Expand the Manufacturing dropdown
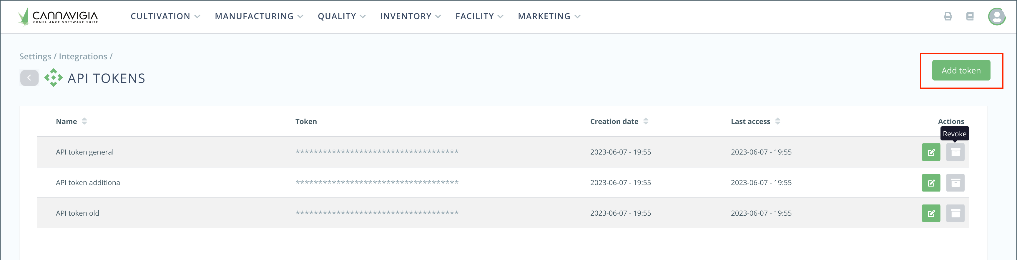Image resolution: width=1017 pixels, height=260 pixels. 259,16
